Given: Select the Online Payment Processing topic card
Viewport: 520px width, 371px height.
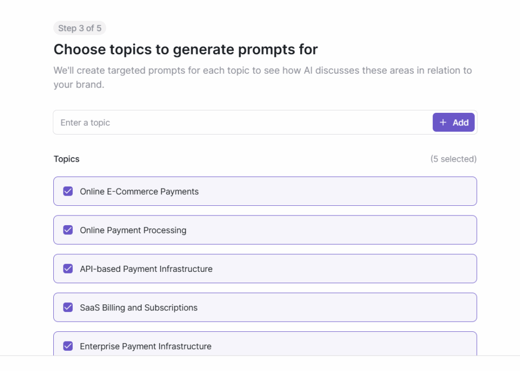Looking at the screenshot, I should pyautogui.click(x=265, y=230).
